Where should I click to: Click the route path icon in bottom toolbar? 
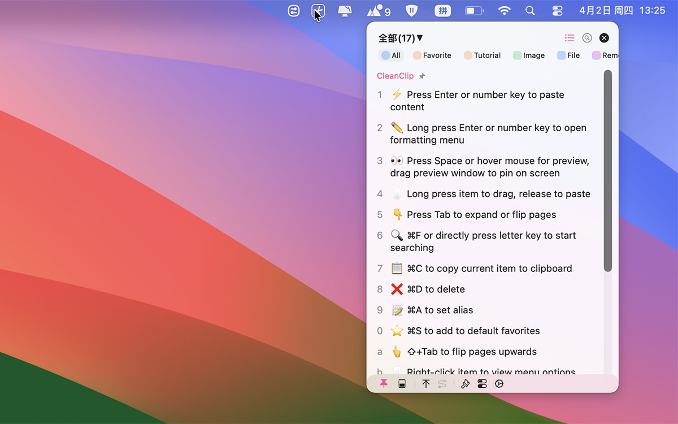tap(442, 384)
